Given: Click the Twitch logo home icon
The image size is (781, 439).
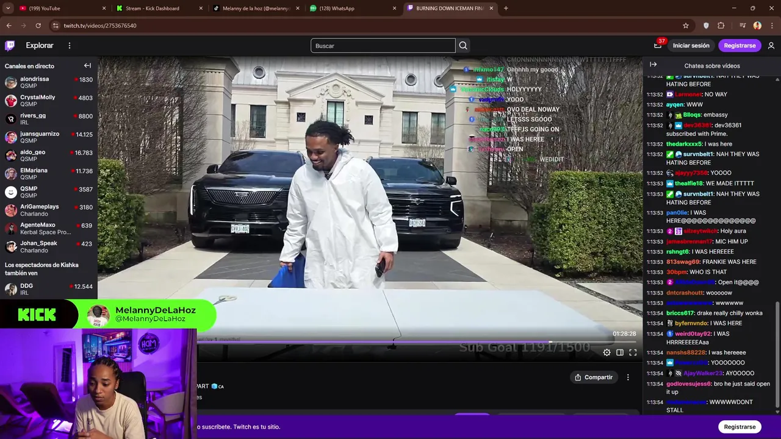Looking at the screenshot, I should coord(10,46).
